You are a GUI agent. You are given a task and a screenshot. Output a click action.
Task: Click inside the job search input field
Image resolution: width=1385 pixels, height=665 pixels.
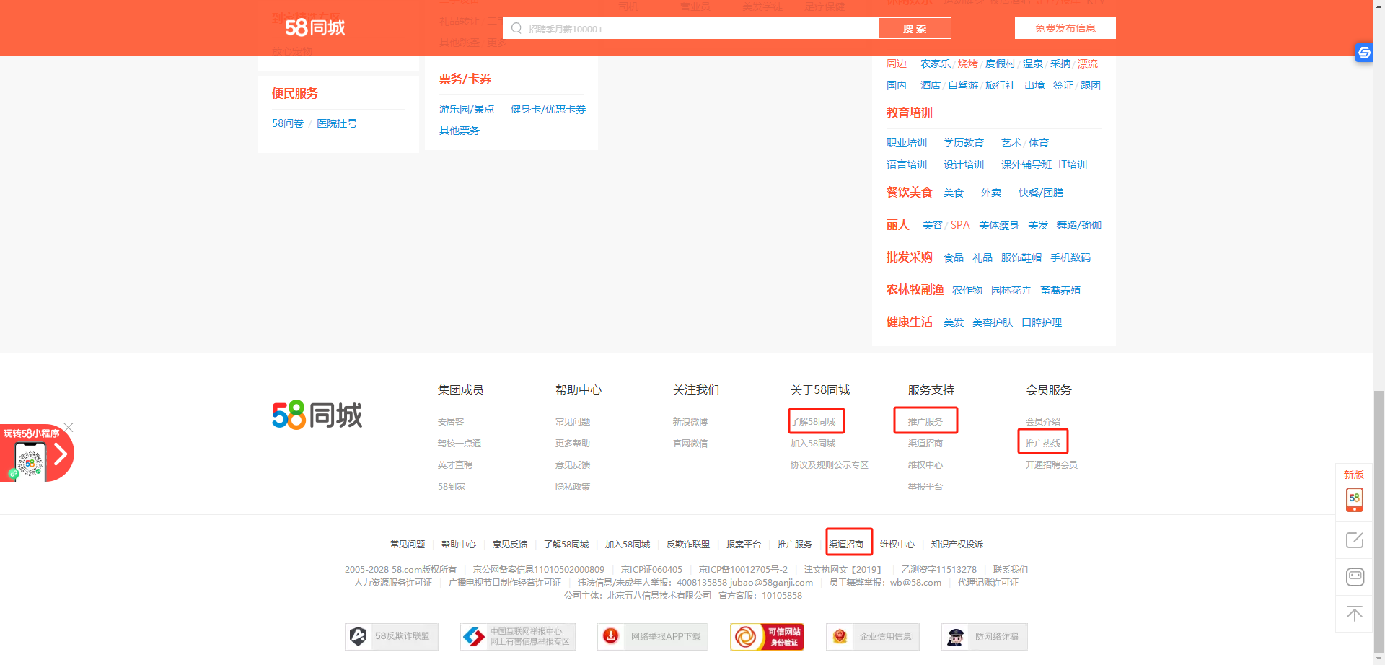(x=685, y=27)
